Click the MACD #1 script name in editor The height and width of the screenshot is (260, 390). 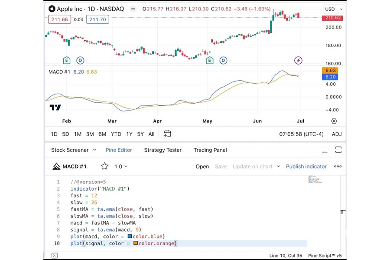pos(75,166)
